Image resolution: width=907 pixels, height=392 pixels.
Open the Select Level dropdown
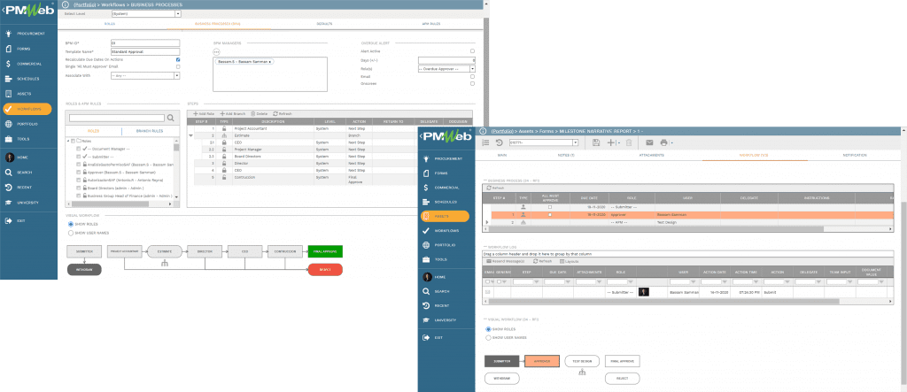[177, 14]
